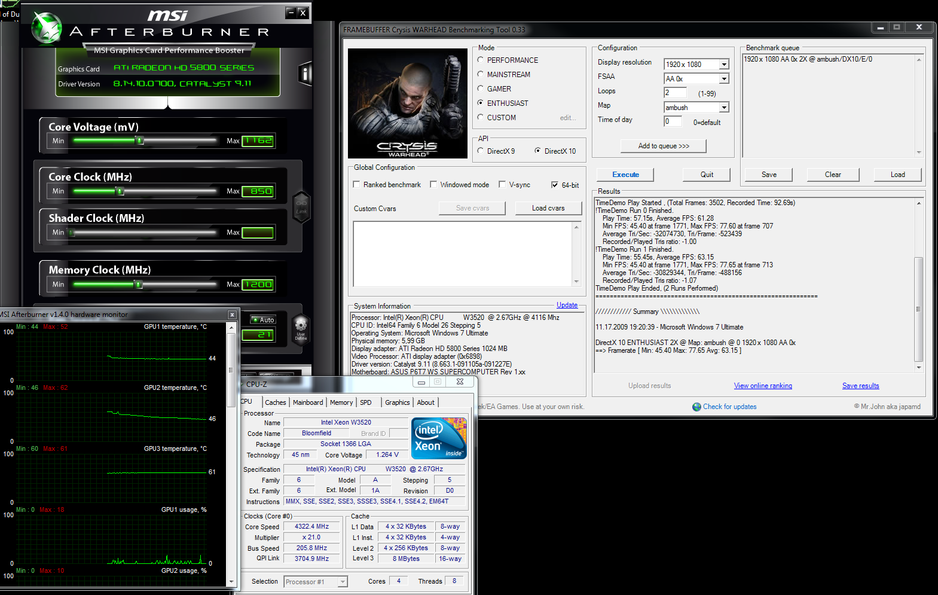Screen dimensions: 938x595
Task: Close the MSI Afterburner window
Action: [x=303, y=12]
